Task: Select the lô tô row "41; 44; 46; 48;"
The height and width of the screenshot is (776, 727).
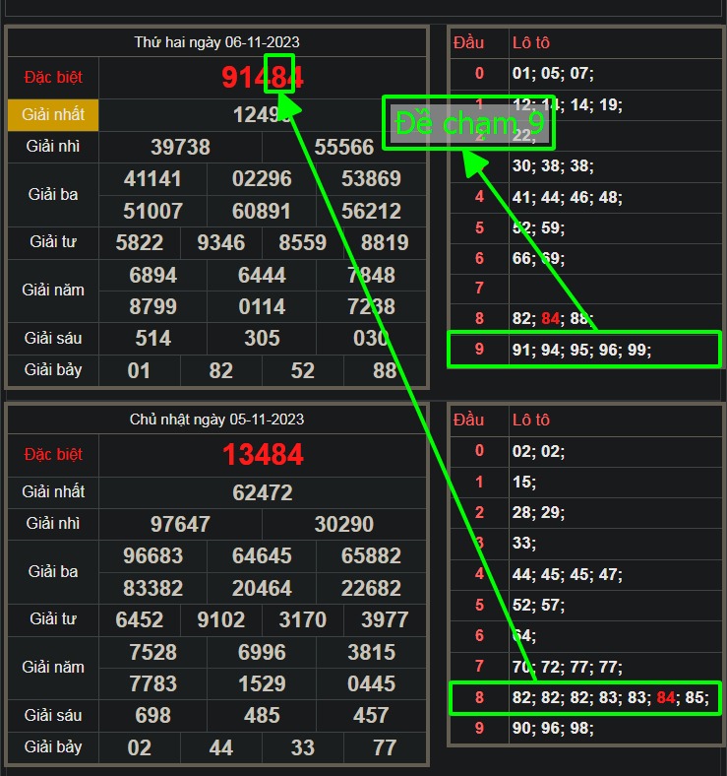Action: [x=568, y=197]
